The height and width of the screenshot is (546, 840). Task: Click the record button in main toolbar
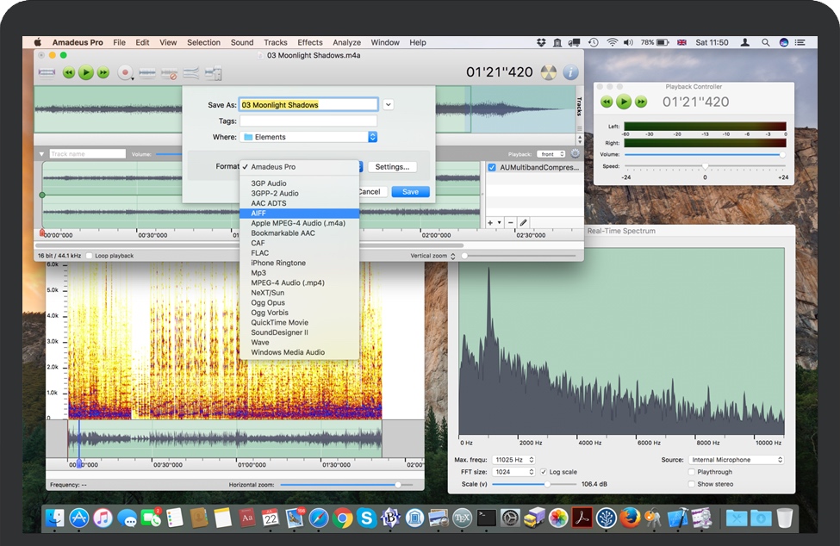[126, 73]
